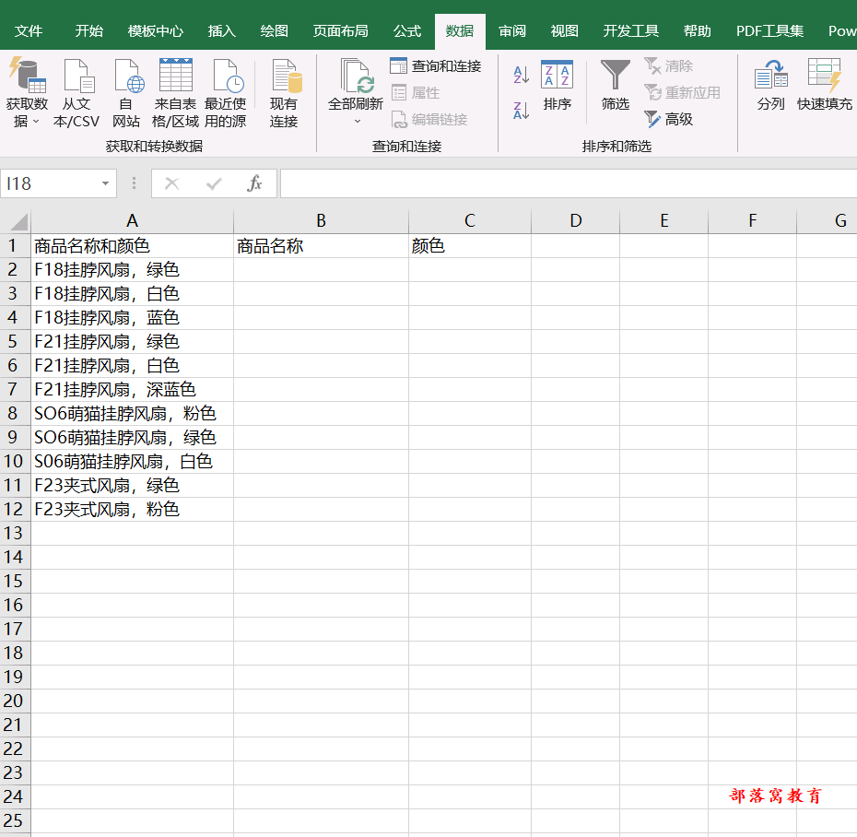
Task: Select column A header
Action: point(133,221)
